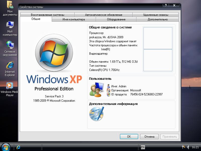Click the Дополнительная информация heading
Screen dimensions: 201x151
113,104
